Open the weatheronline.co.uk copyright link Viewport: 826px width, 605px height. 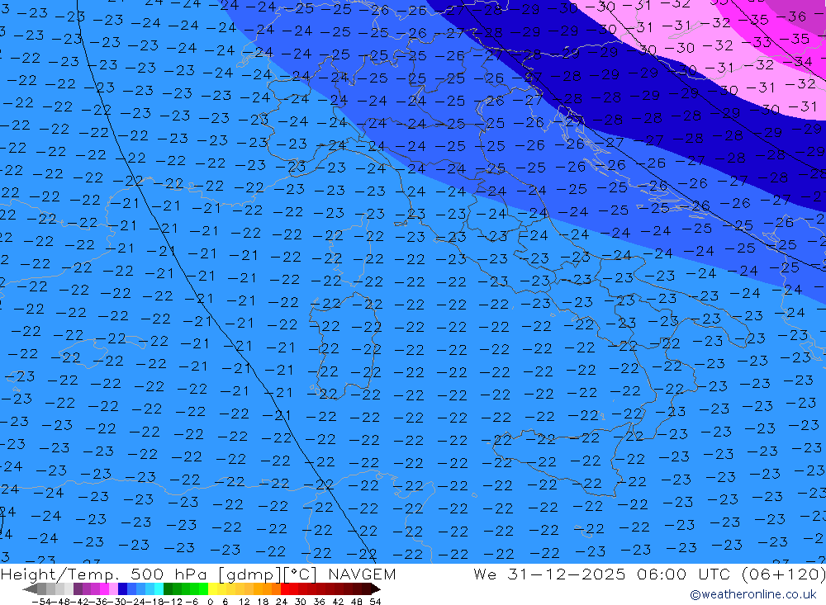[x=752, y=594]
